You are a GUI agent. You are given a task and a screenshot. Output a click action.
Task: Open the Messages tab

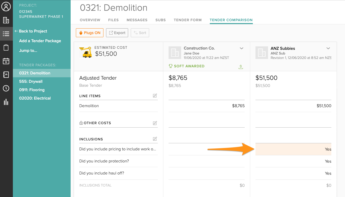coord(137,20)
